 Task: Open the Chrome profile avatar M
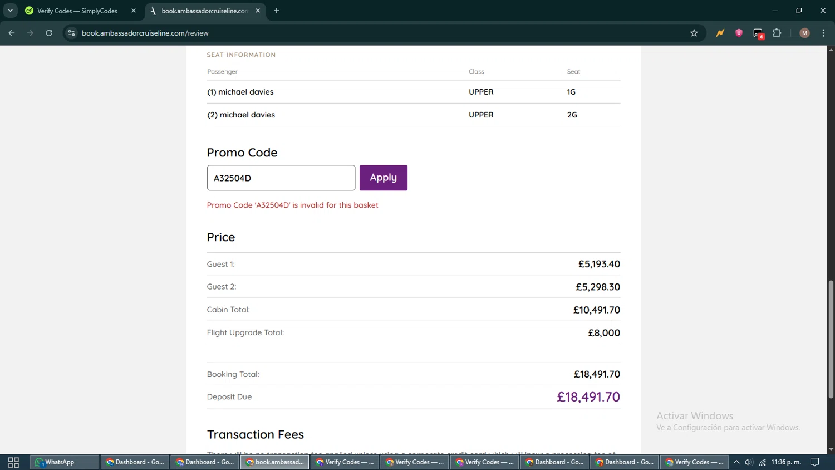(804, 33)
